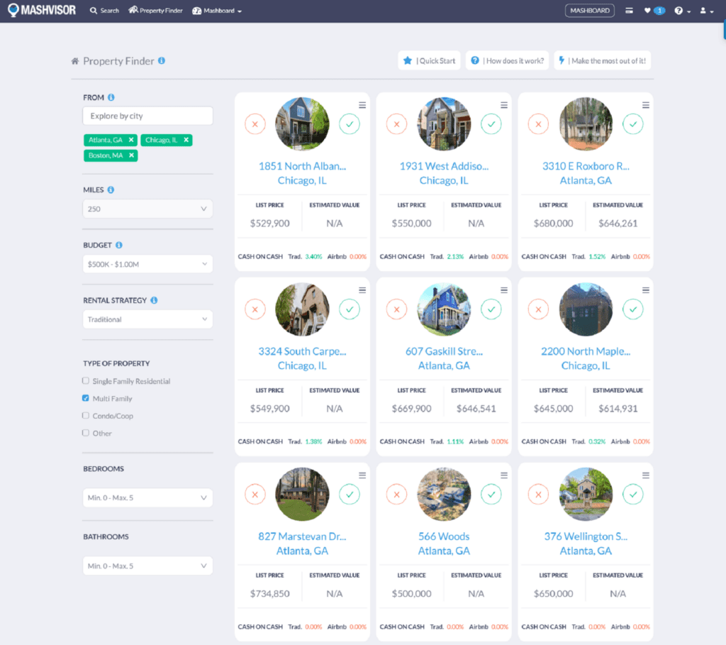Click the Explore by city input field
Screen dimensions: 726x645
(147, 116)
